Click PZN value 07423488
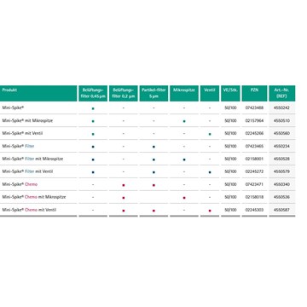The width and height of the screenshot is (307, 307). (254, 108)
